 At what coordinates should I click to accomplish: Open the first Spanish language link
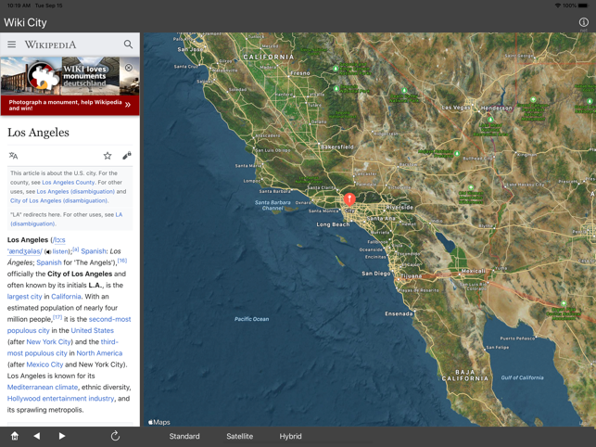click(94, 251)
